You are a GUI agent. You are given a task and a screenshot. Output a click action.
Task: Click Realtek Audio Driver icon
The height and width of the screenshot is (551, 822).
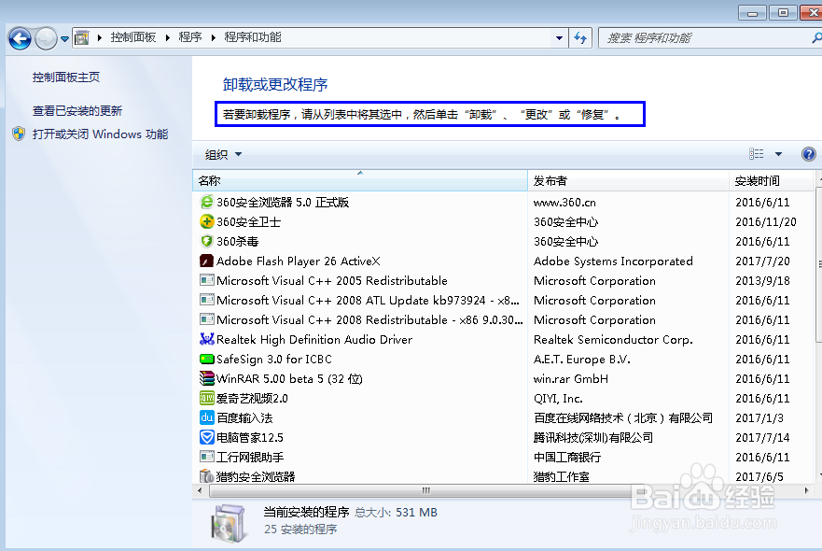pos(206,339)
